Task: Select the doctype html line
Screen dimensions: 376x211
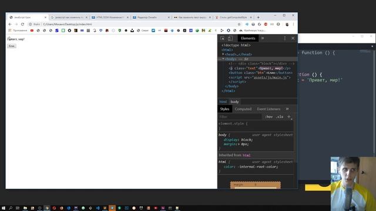Action: tap(236, 45)
